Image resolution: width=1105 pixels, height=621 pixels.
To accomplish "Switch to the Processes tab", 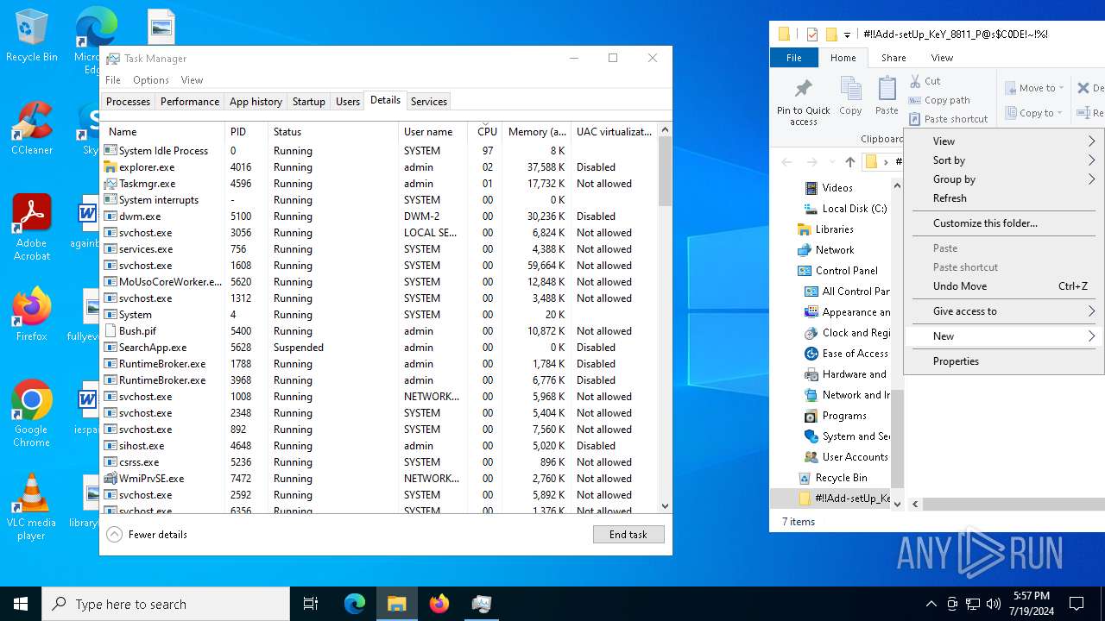I will (x=128, y=102).
